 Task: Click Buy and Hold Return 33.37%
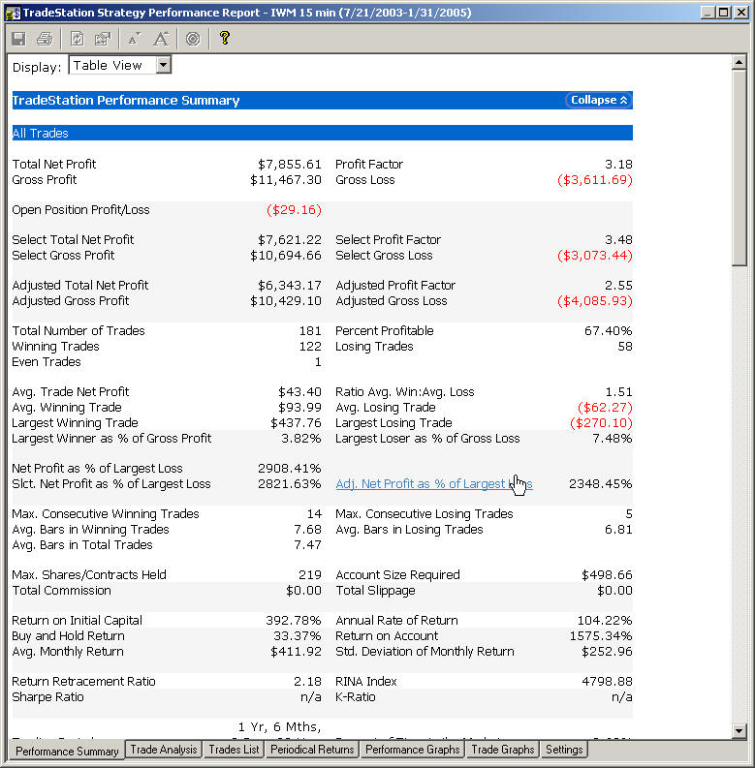[x=298, y=635]
